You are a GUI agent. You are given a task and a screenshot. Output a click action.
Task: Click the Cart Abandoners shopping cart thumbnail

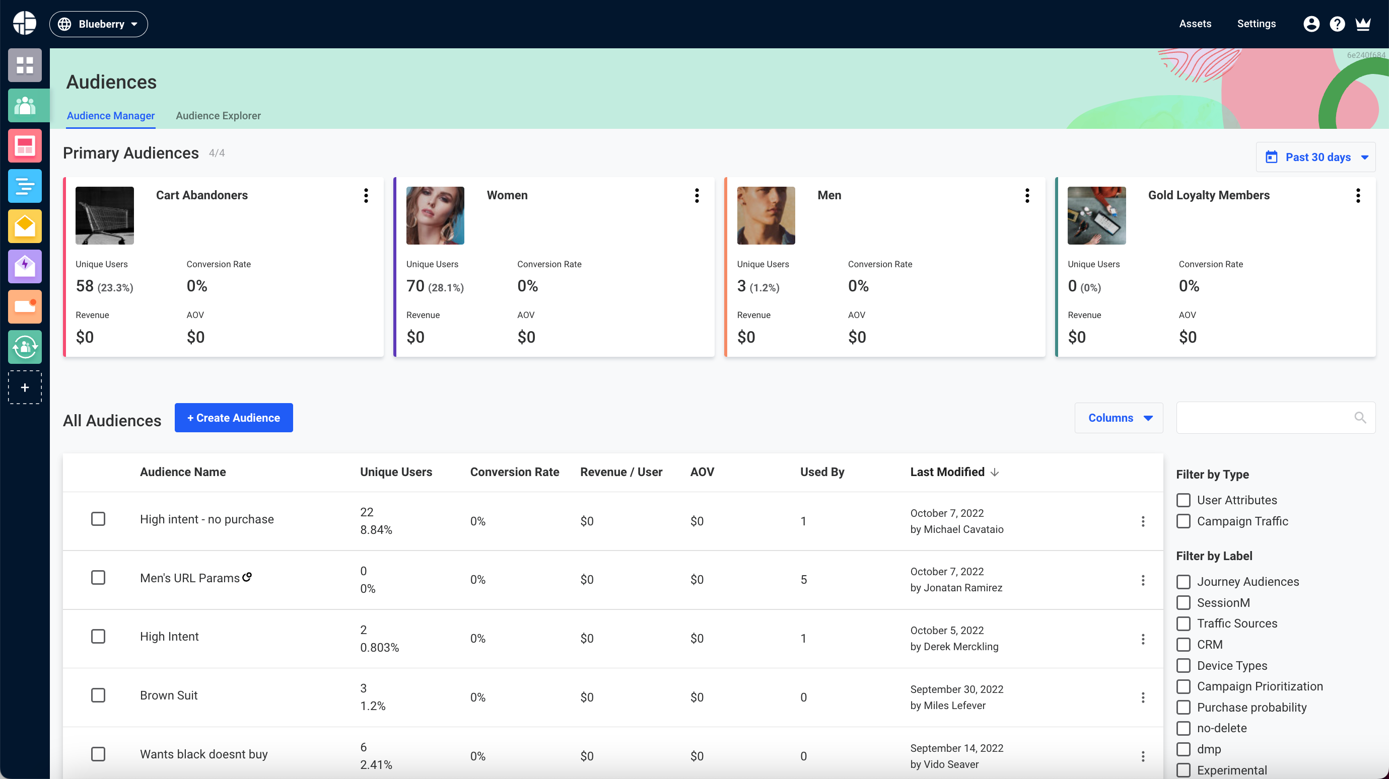point(105,215)
